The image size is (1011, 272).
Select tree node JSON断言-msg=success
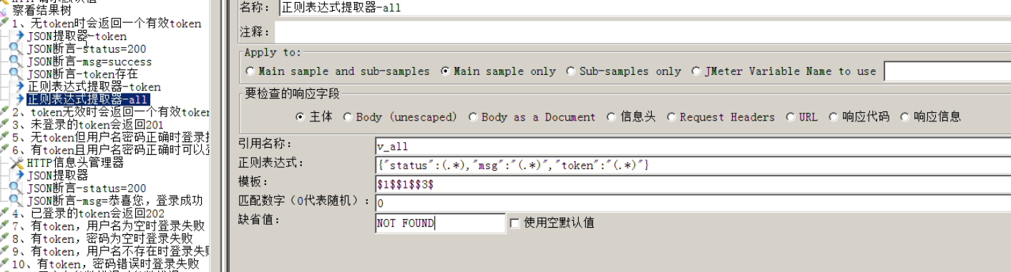coord(89,61)
